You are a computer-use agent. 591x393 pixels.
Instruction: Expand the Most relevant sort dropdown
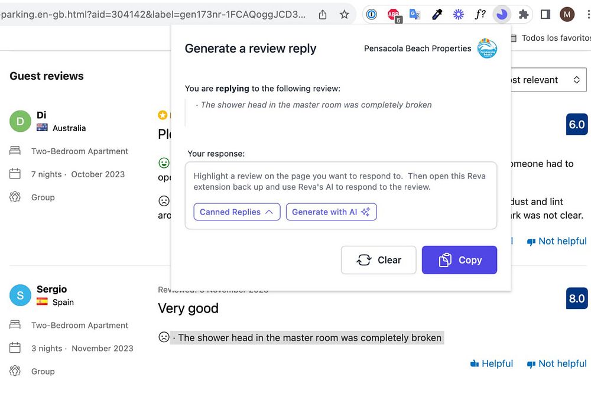pos(548,80)
